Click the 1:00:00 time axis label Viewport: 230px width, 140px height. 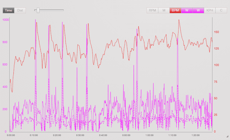(149, 135)
